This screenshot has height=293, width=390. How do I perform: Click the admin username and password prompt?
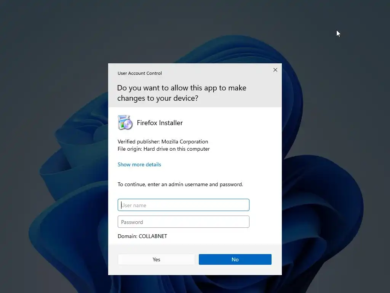180,184
